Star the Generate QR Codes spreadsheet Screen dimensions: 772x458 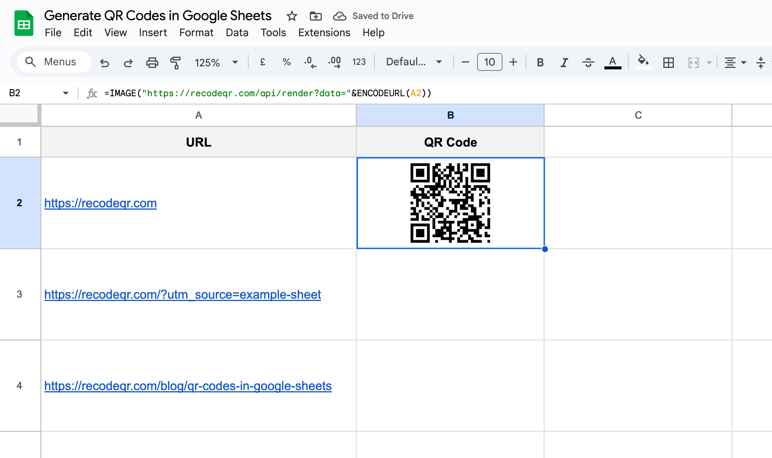[x=292, y=16]
